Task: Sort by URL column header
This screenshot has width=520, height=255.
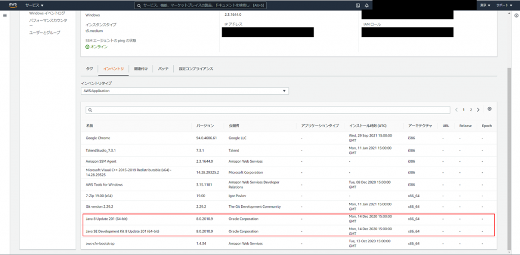Action: click(x=445, y=126)
